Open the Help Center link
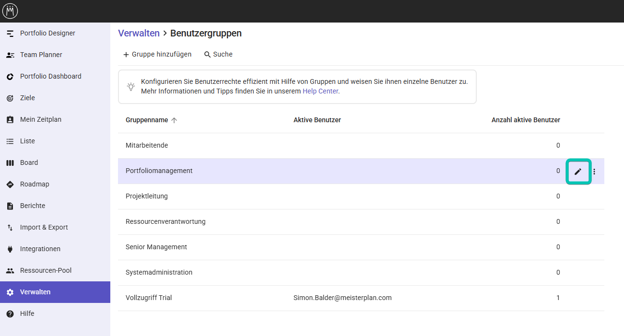Image resolution: width=624 pixels, height=336 pixels. pos(320,91)
